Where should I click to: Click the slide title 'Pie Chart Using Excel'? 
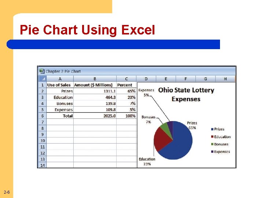point(87,30)
